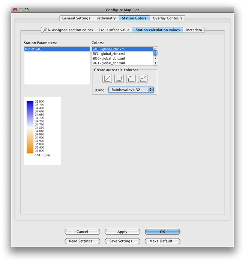Viewport: 245px width, 262px height.
Task: Choose SIG0-global_cbr.xml color file
Action: click(x=122, y=58)
